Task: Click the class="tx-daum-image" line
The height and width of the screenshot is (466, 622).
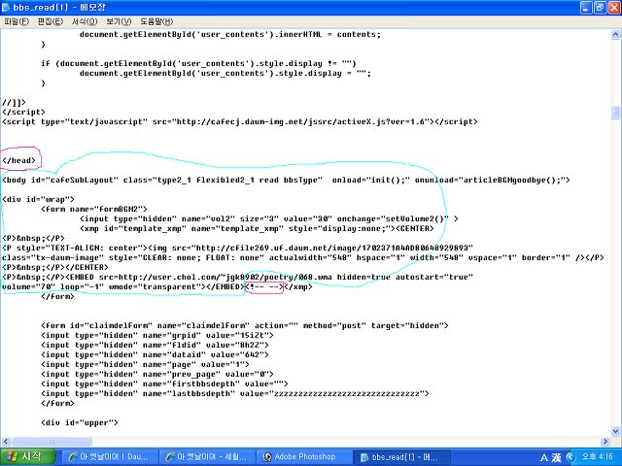Action: click(x=302, y=257)
